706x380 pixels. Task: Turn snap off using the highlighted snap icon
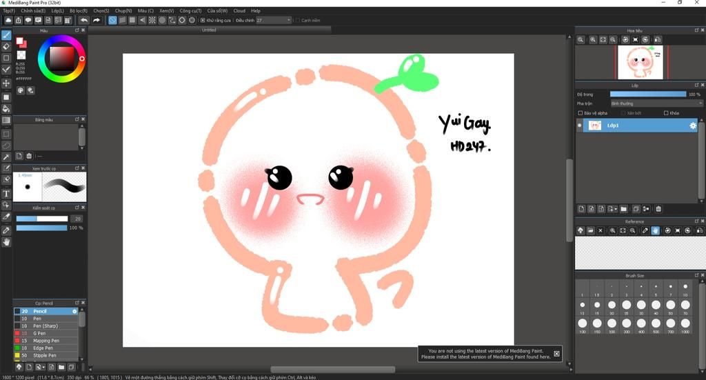point(112,20)
